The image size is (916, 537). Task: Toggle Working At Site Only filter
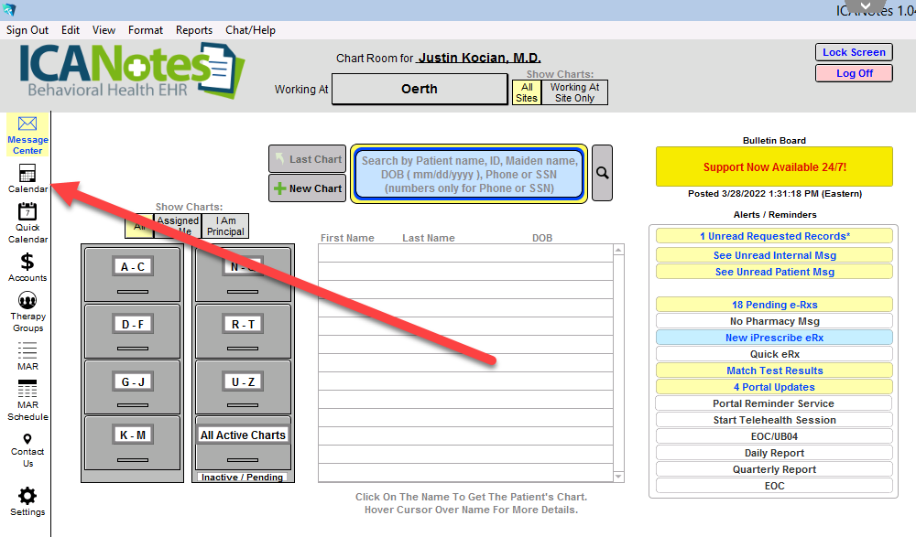point(574,92)
